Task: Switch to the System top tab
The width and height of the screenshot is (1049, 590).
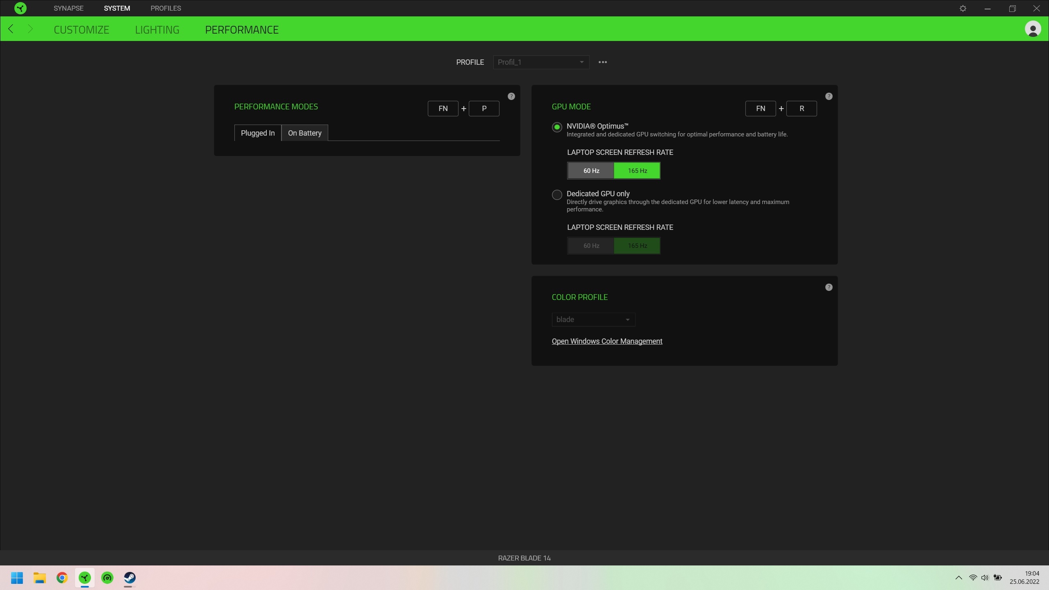Action: (x=117, y=8)
